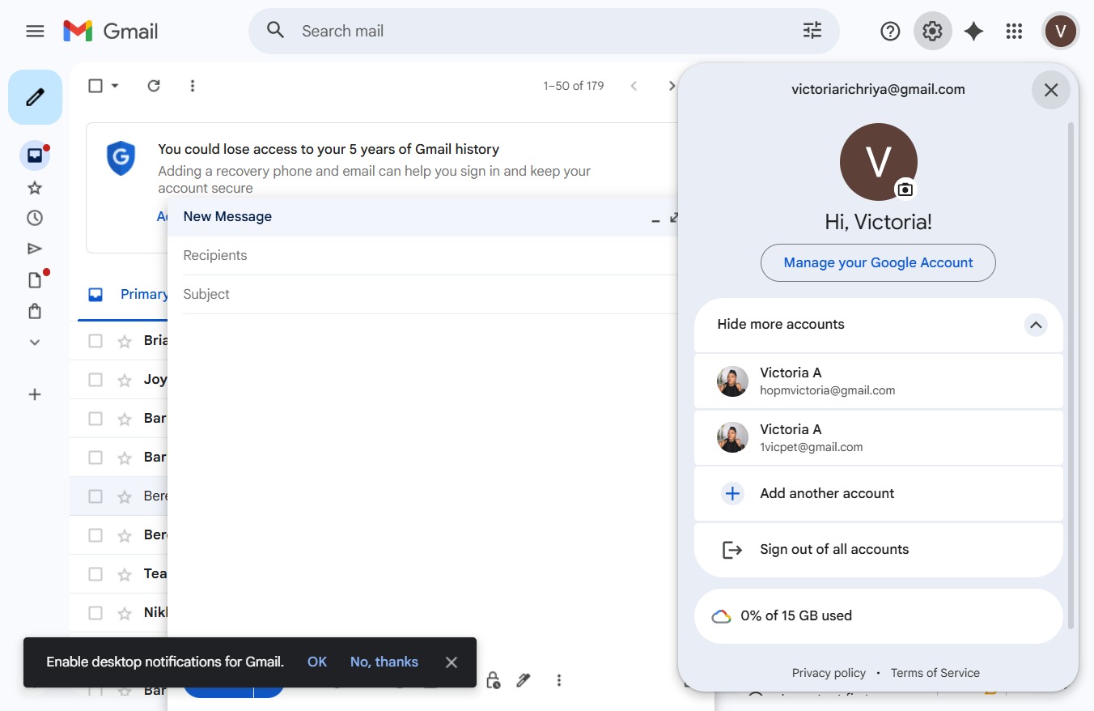Click the search magnifier icon
This screenshot has width=1094, height=711.
(276, 31)
